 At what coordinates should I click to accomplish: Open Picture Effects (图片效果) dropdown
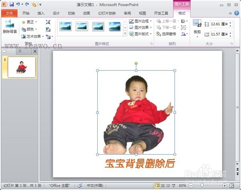[x=140, y=27]
